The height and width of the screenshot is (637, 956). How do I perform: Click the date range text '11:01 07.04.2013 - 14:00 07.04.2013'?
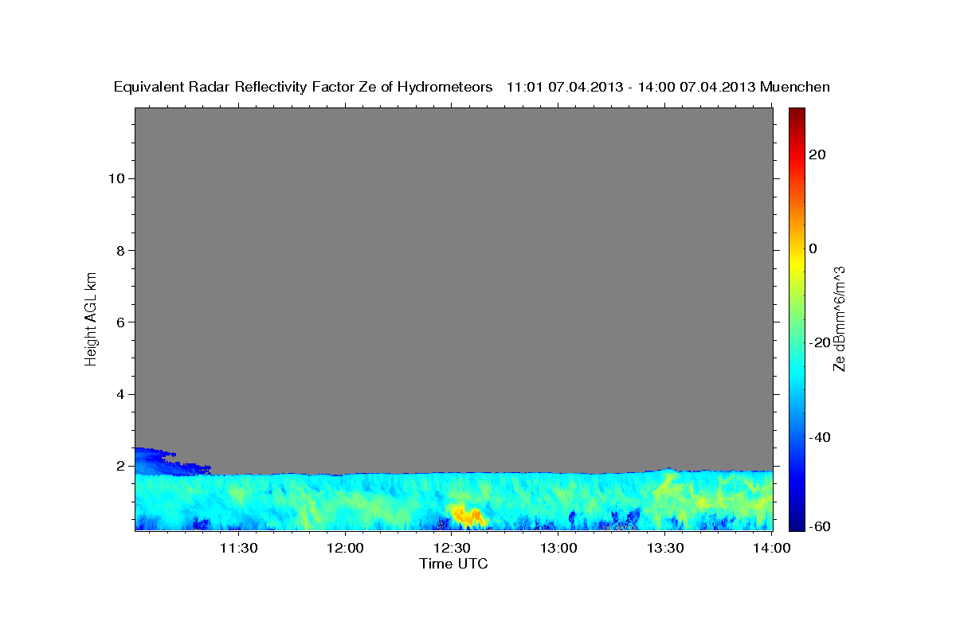click(x=632, y=87)
